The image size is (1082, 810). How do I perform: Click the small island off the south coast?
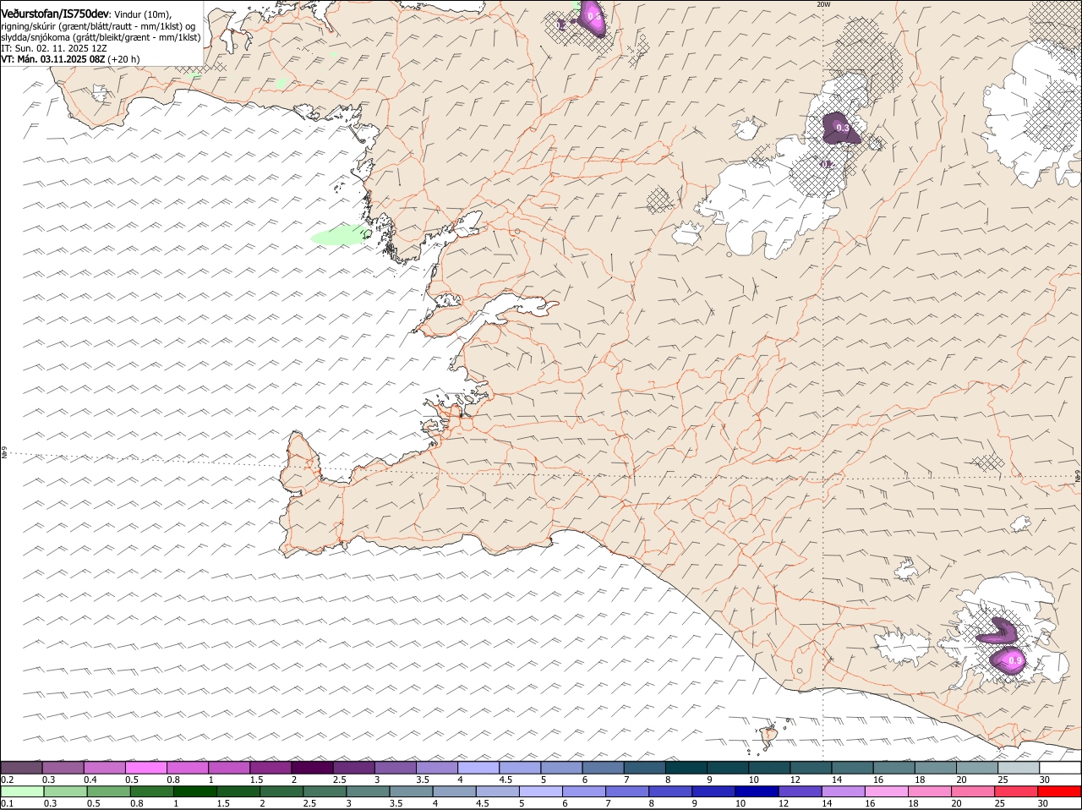(x=769, y=737)
